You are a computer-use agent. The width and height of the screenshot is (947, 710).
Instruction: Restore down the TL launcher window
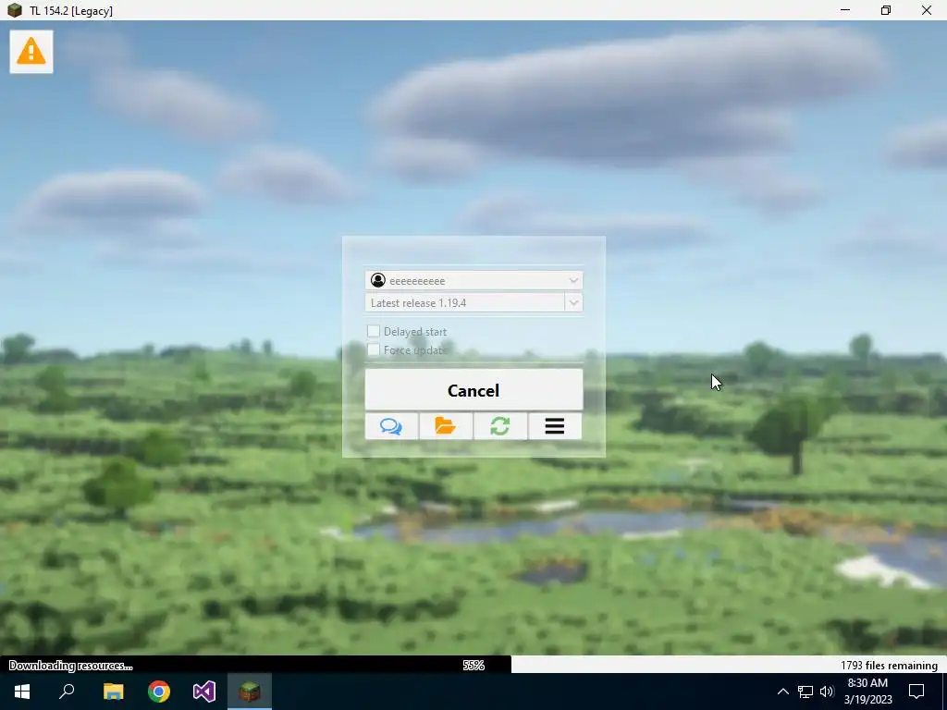coord(886,10)
